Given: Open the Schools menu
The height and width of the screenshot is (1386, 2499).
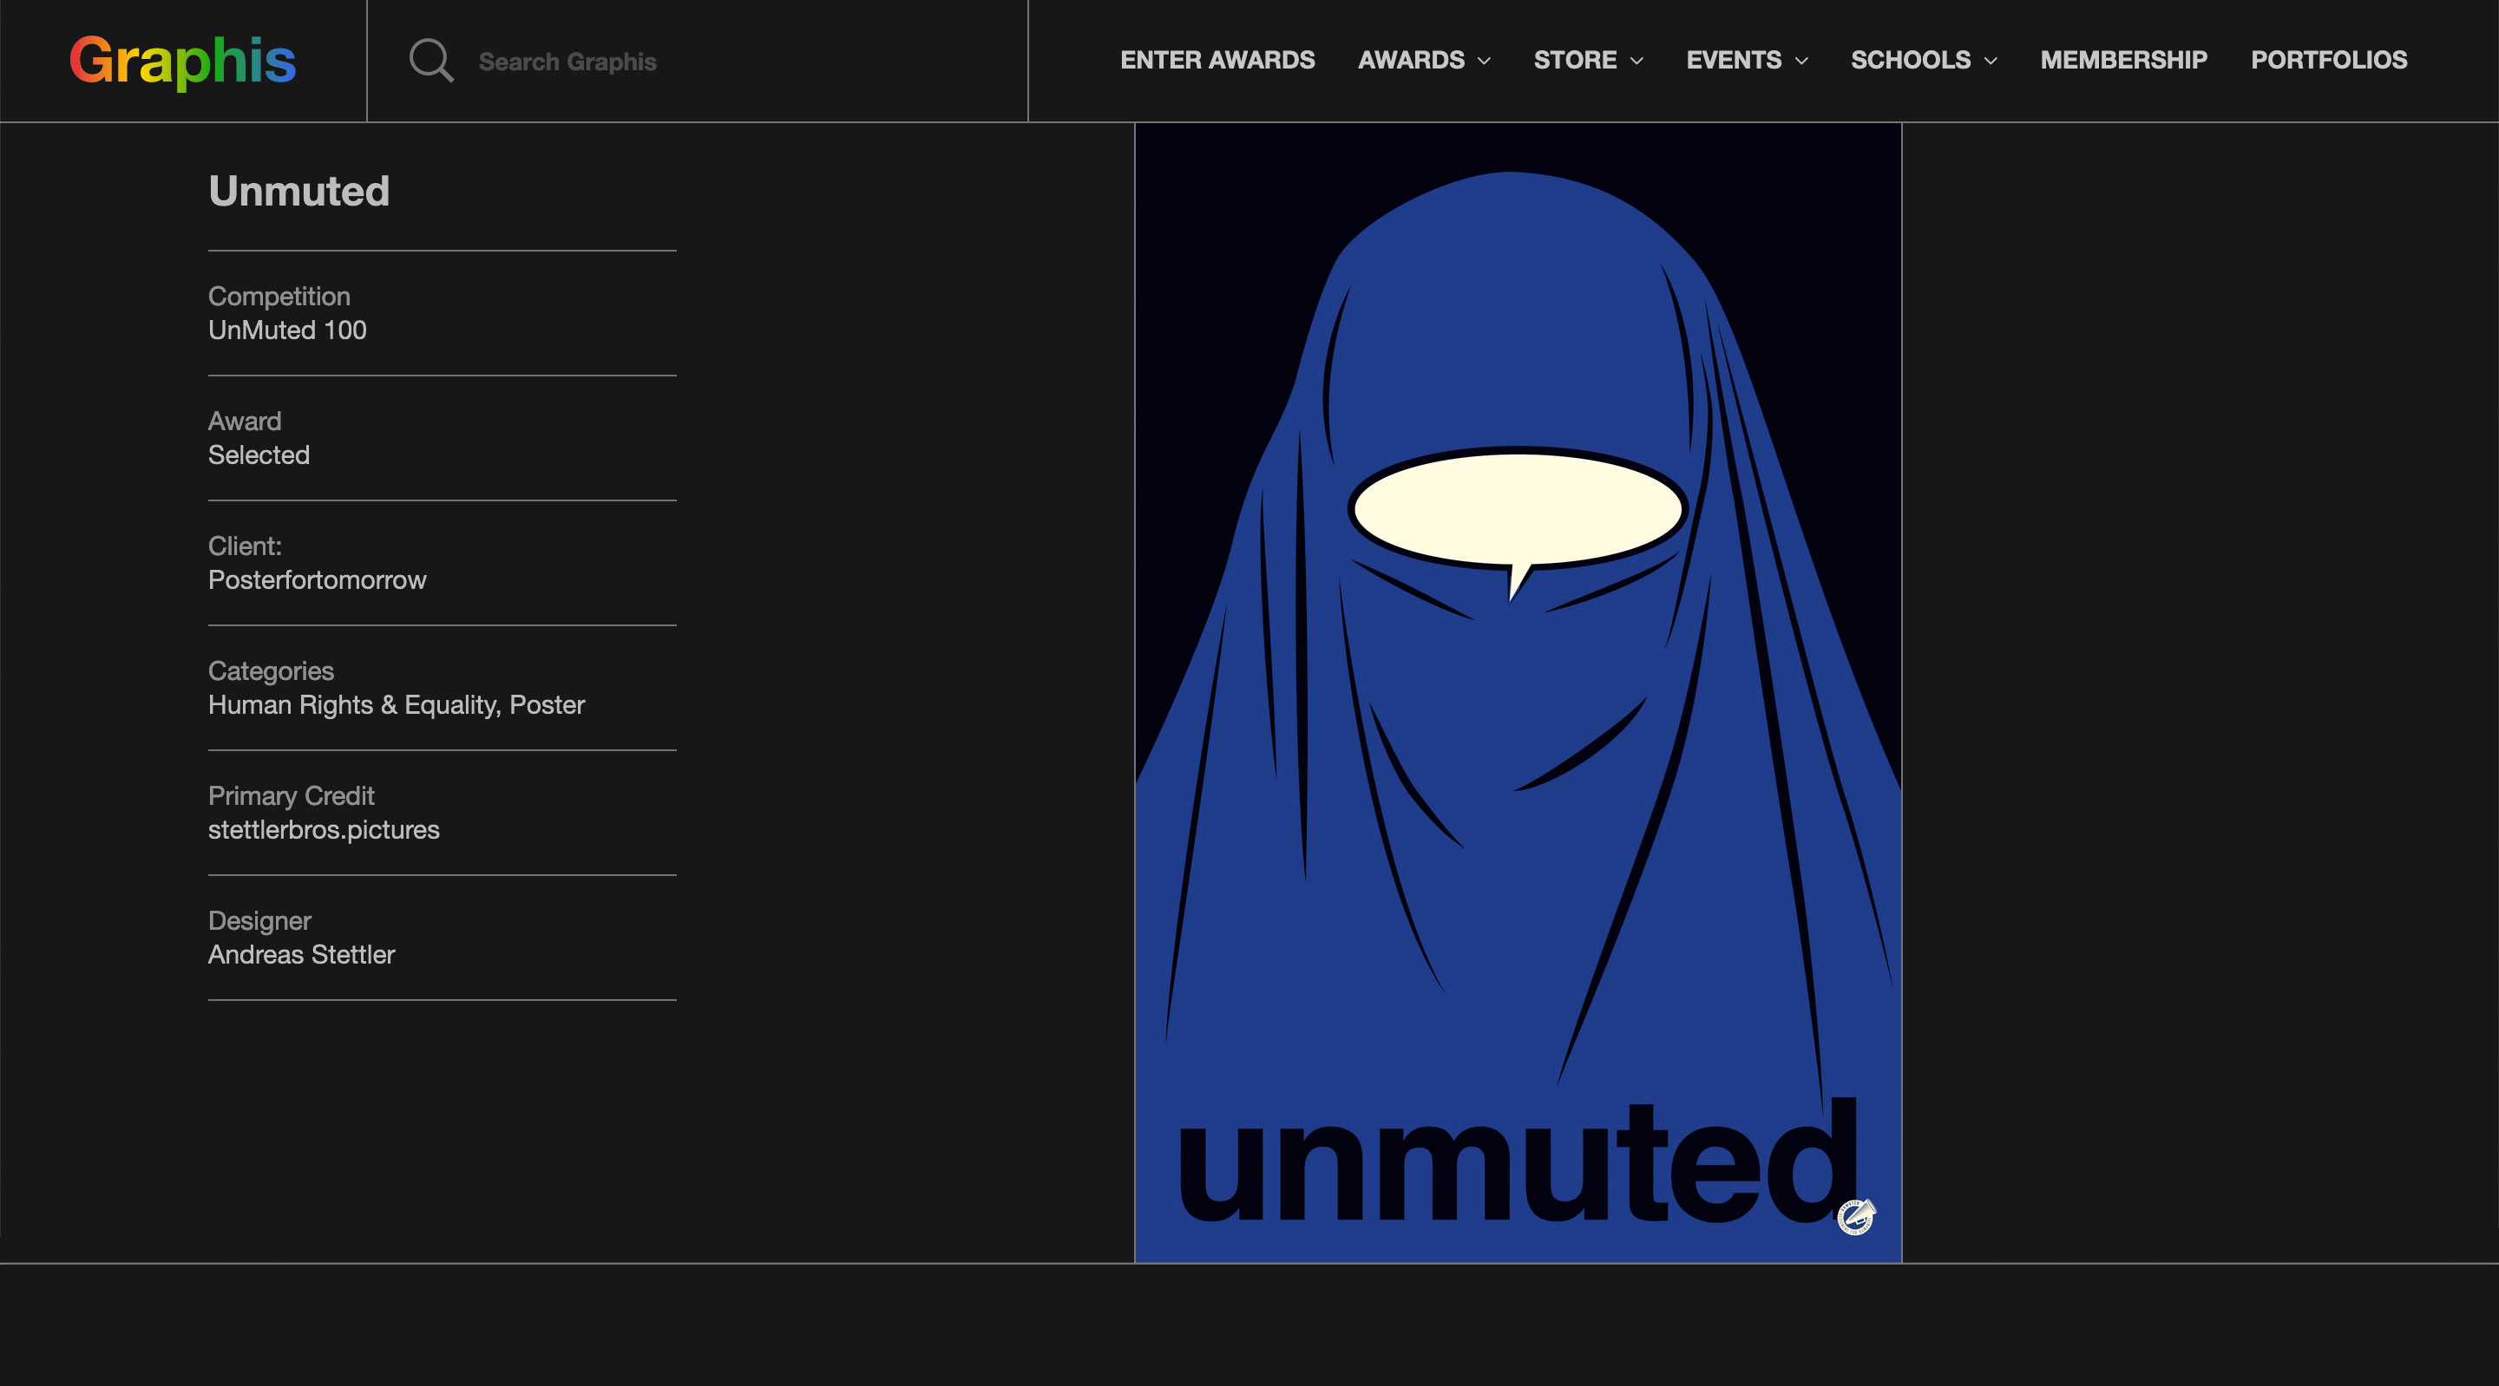Looking at the screenshot, I should (x=1910, y=60).
